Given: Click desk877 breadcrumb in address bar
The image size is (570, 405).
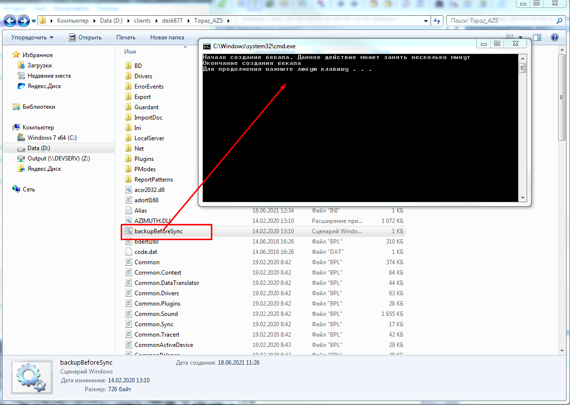Looking at the screenshot, I should pos(172,21).
